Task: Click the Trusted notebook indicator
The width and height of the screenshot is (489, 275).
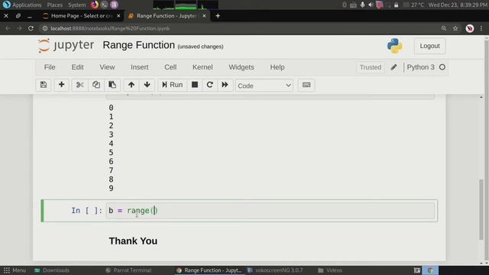Action: point(370,67)
